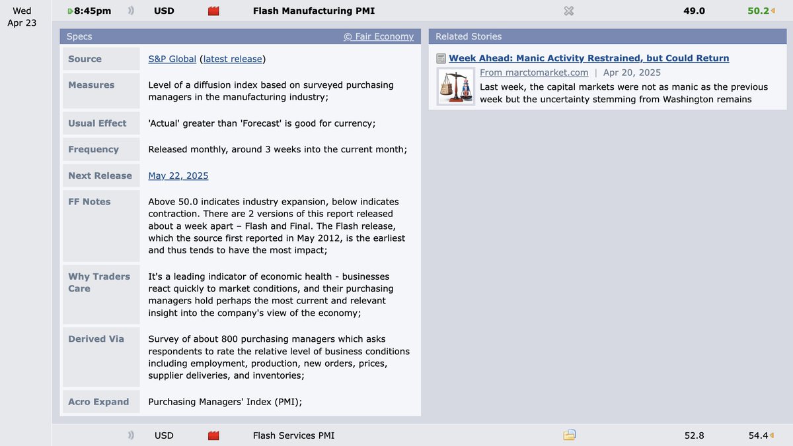
Task: Click the 50.2 previous value
Action: click(758, 11)
